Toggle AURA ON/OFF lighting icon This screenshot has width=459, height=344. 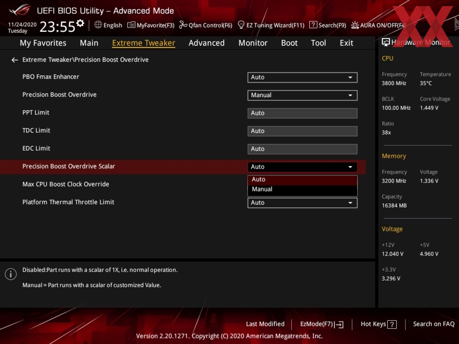click(355, 25)
